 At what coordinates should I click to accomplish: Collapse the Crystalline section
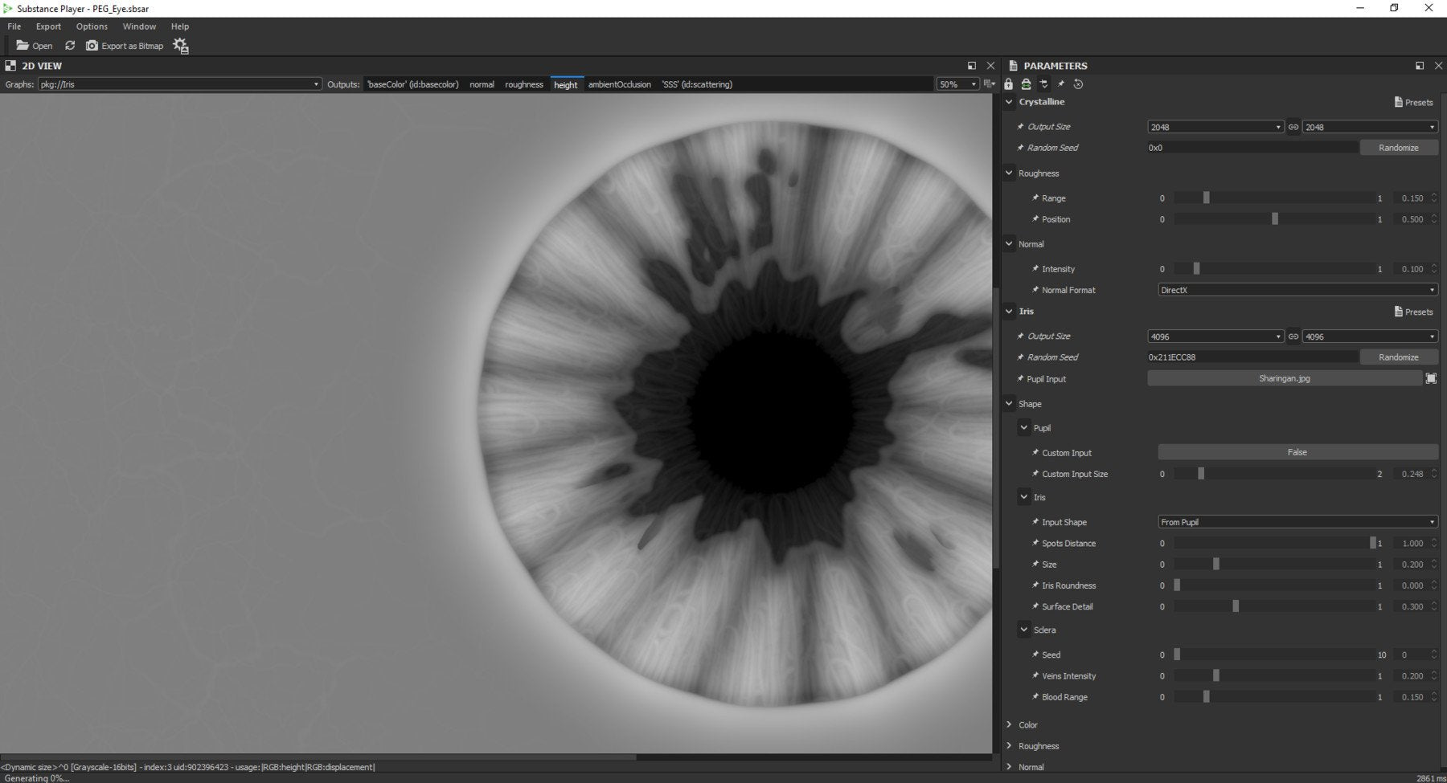(x=1010, y=102)
